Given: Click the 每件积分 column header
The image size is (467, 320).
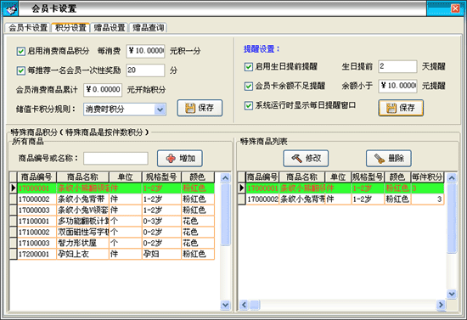Looking at the screenshot, I should coord(427,177).
